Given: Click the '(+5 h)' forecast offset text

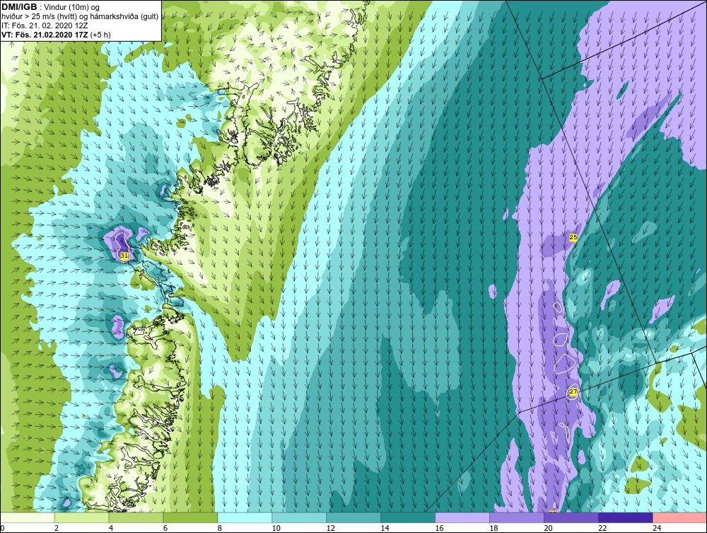Looking at the screenshot, I should click(x=100, y=35).
